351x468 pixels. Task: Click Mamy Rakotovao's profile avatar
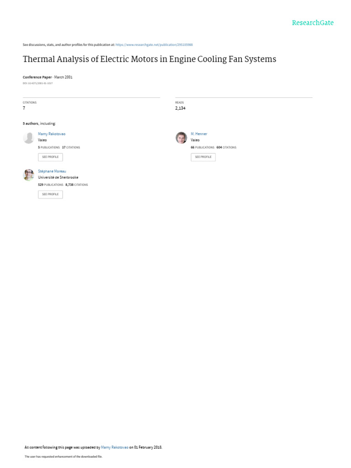(x=29, y=138)
